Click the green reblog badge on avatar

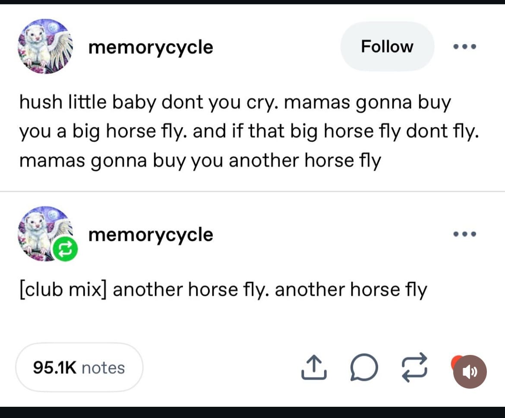(x=65, y=248)
